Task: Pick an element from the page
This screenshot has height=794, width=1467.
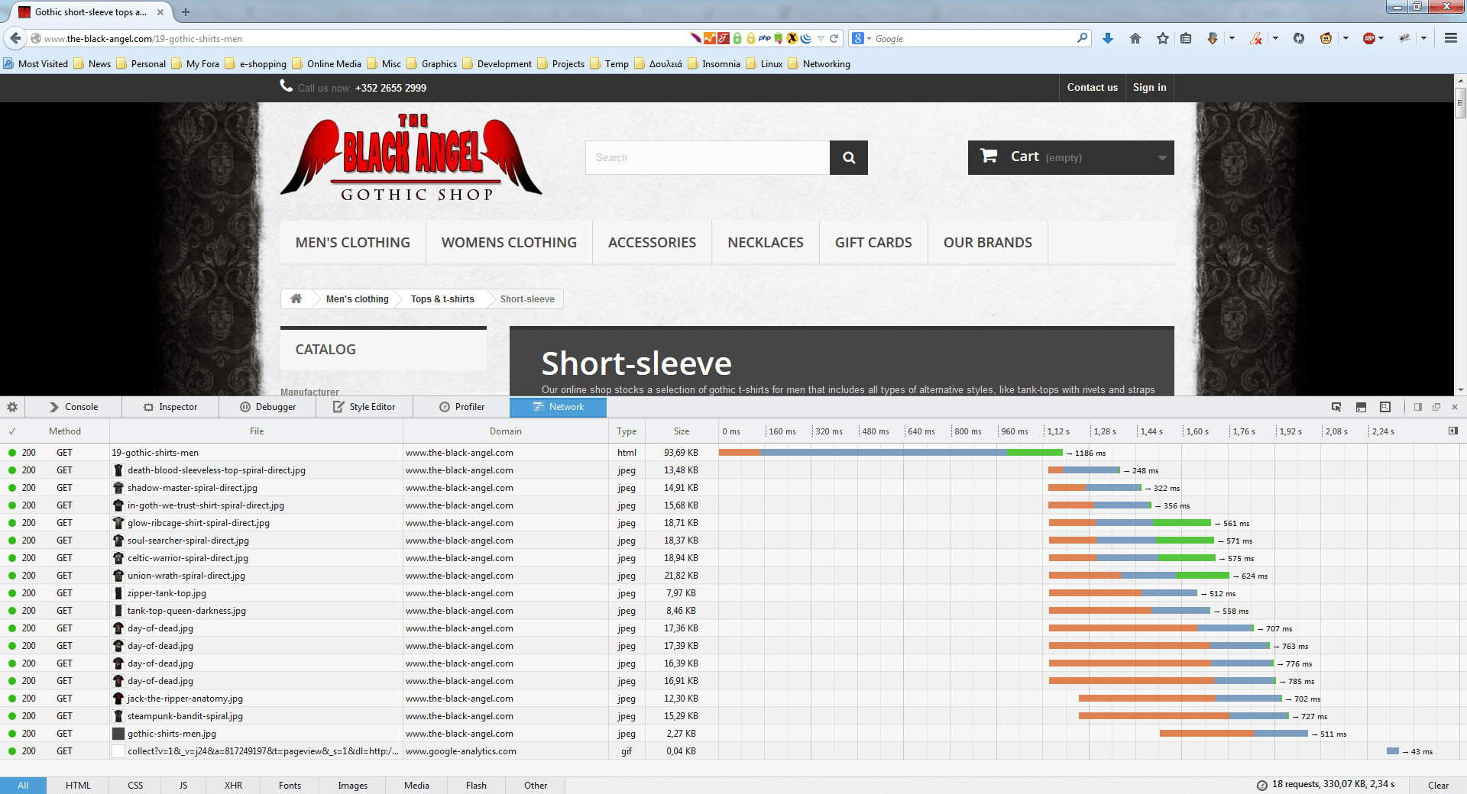Action: tap(1336, 407)
